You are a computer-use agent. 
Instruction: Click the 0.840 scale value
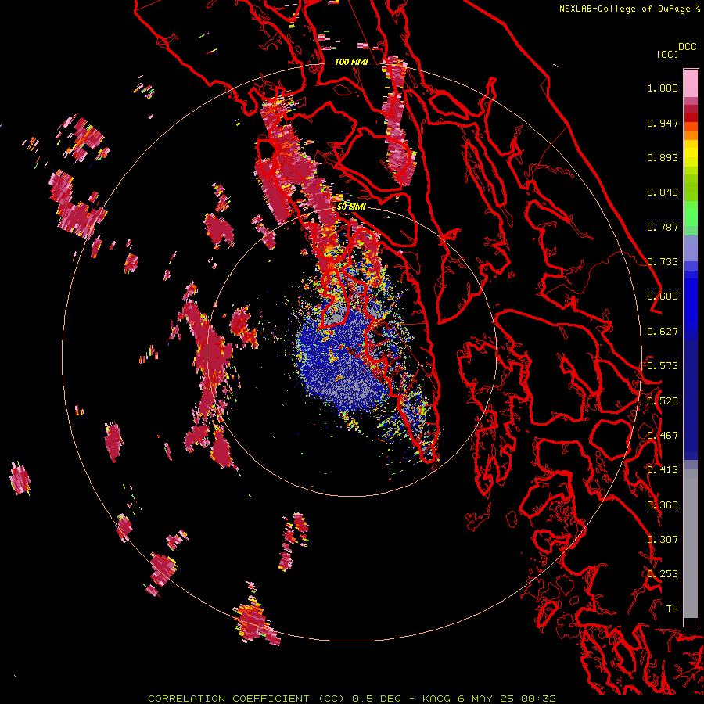pyautogui.click(x=663, y=192)
